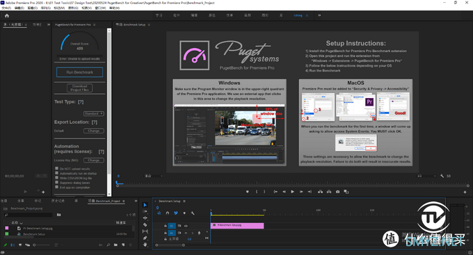Step back one frame

coord(284,192)
